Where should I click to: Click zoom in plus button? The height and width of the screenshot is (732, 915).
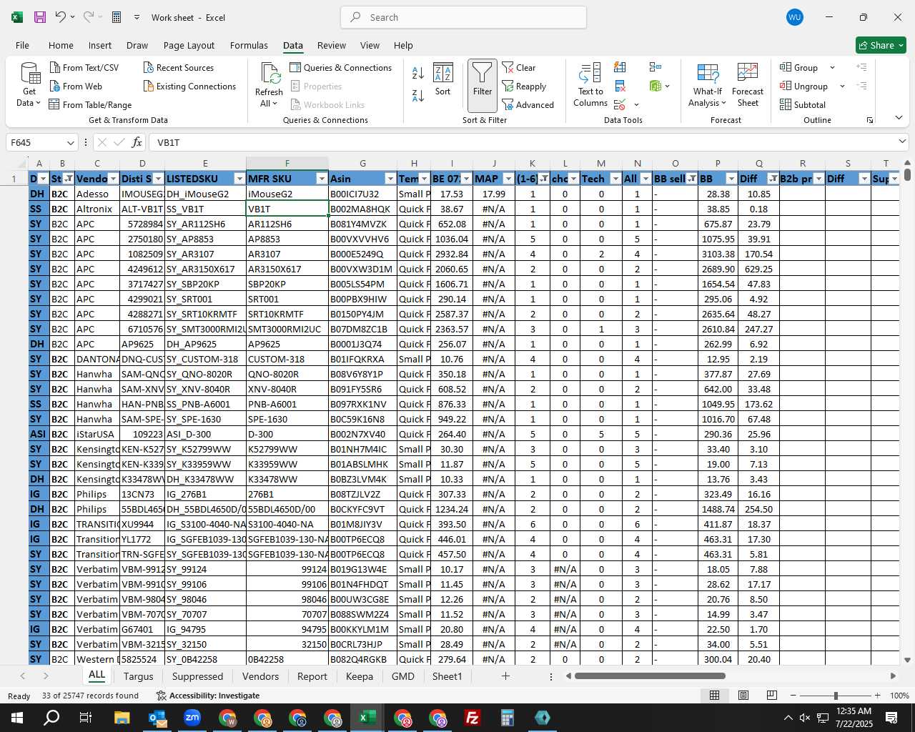coord(877,696)
